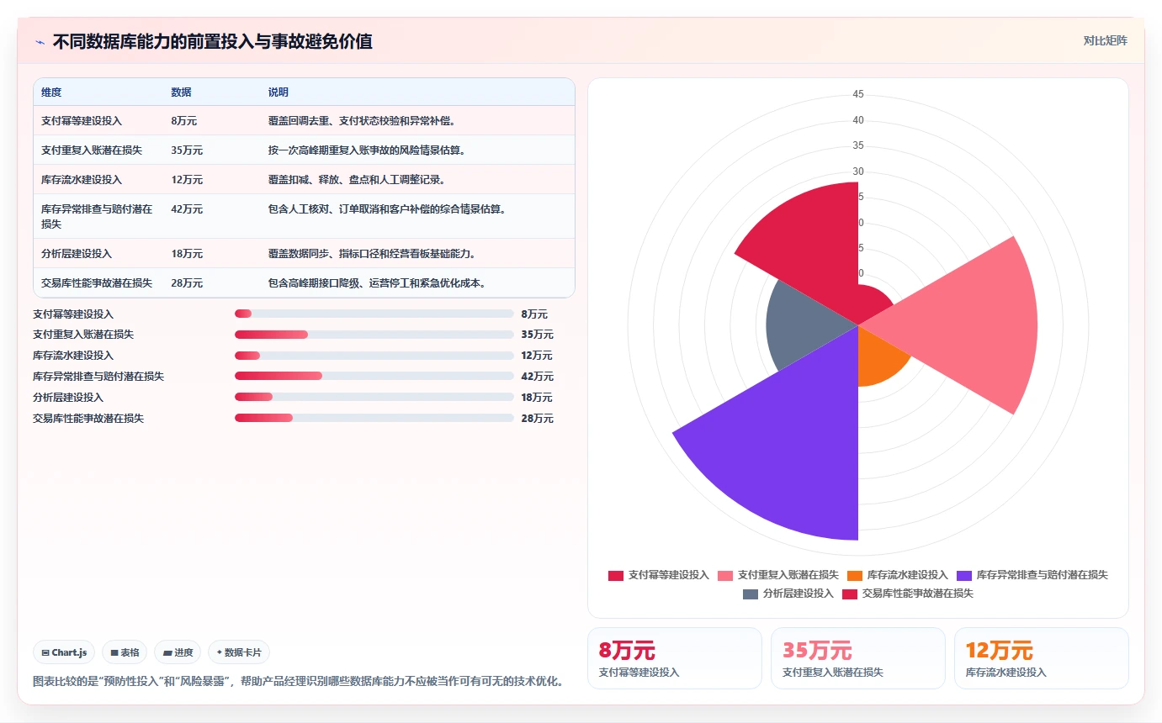Viewport: 1162px width, 723px height.
Task: Toggle 库存流水建设投入 legend item in chart
Action: tap(898, 575)
